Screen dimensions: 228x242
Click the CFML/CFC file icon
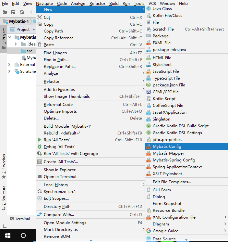pos(149,92)
